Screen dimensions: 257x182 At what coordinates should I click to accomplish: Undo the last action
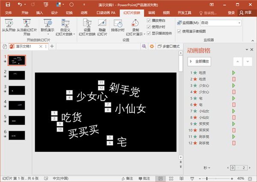pyautogui.click(x=20, y=5)
